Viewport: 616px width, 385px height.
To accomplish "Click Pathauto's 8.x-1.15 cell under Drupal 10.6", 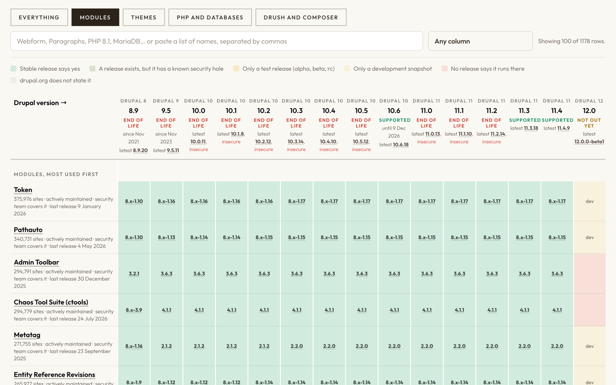I will 394,238.
